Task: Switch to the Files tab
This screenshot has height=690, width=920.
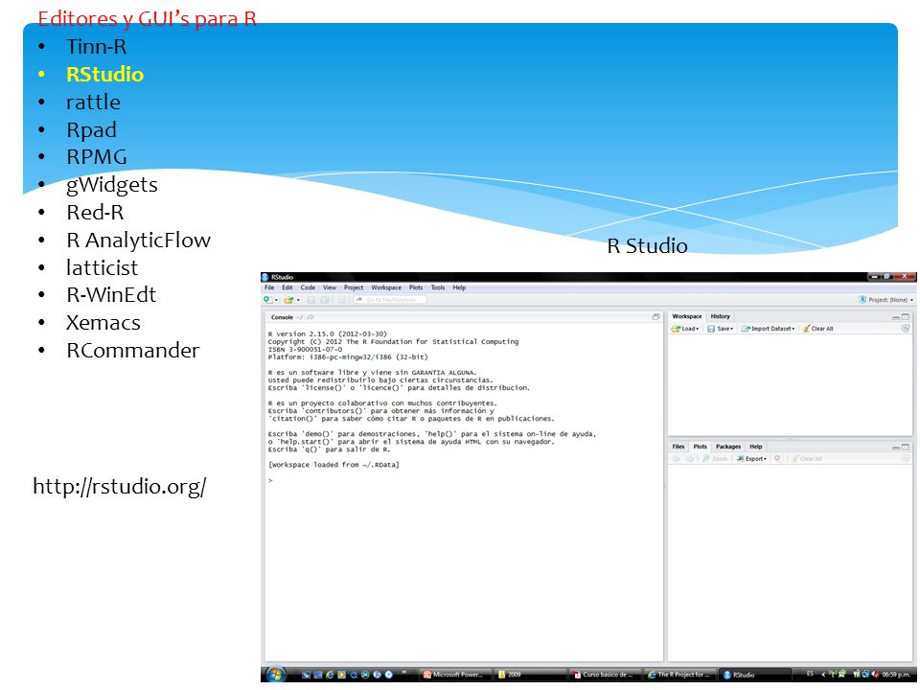Action: 678,447
